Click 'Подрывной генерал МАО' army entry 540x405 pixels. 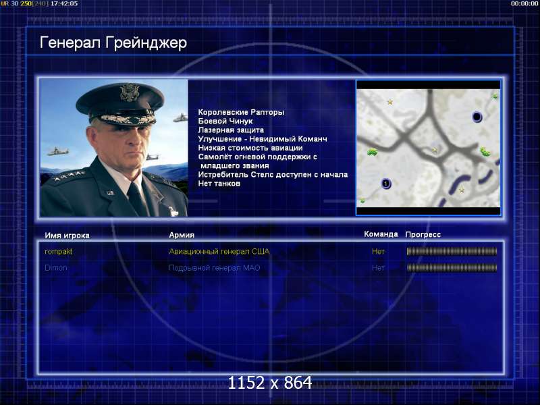pos(214,267)
